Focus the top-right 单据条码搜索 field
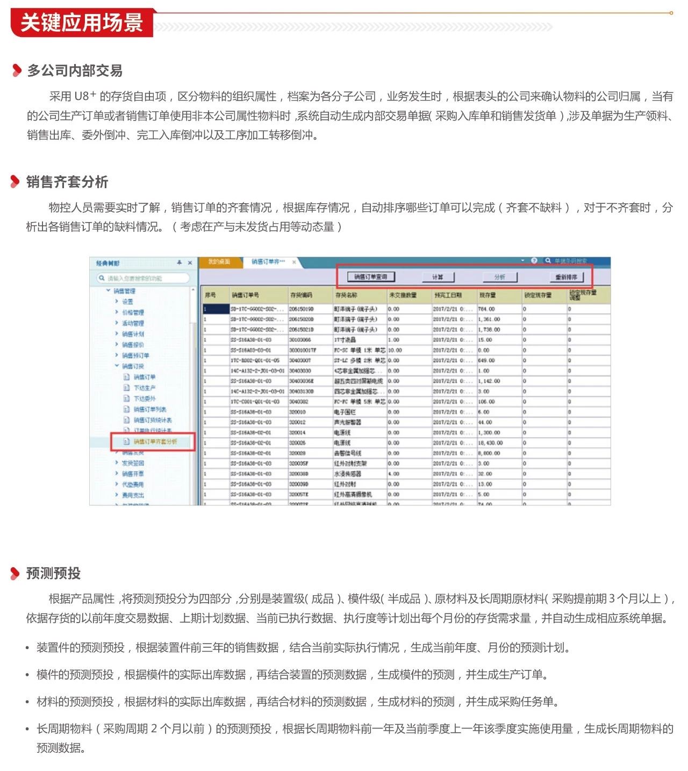Viewport: 688px width, 771px height. coord(575,261)
